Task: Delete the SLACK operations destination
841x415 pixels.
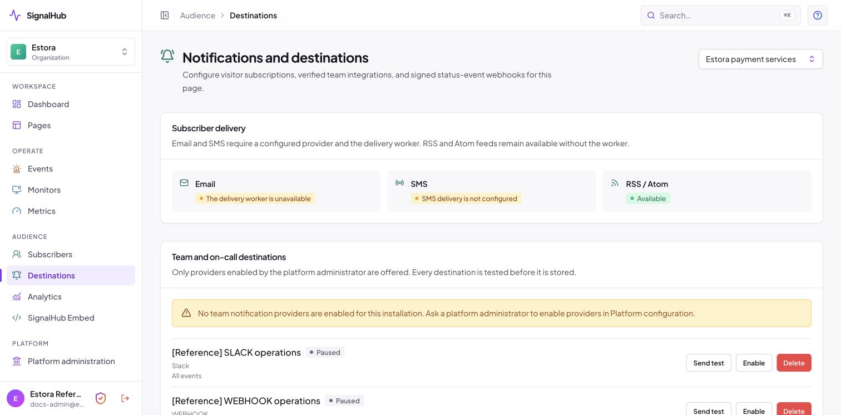Action: coord(794,363)
